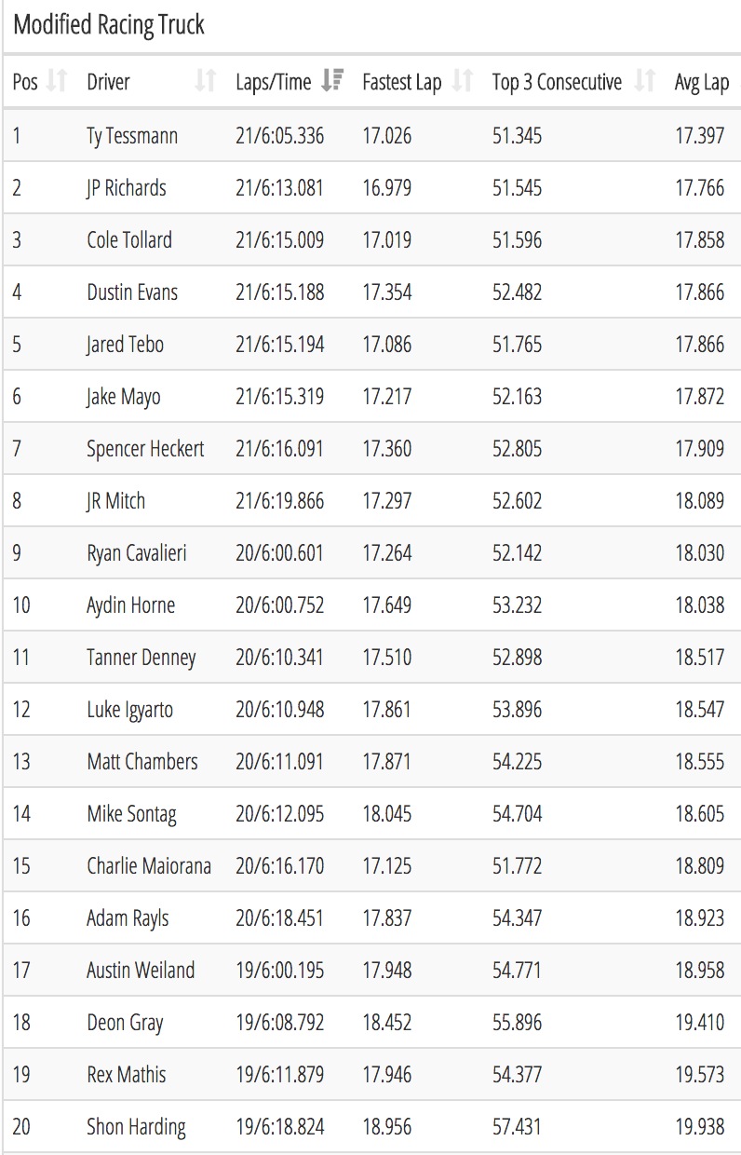Select Austin Weiland driver name

[x=141, y=971]
